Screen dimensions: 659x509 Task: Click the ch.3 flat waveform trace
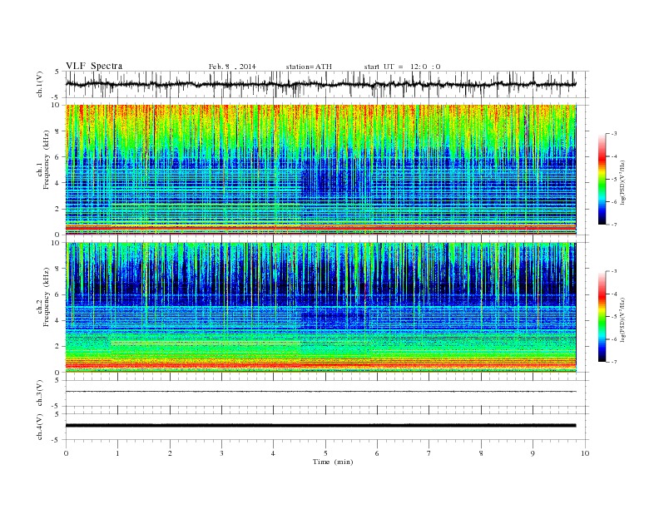(x=320, y=392)
